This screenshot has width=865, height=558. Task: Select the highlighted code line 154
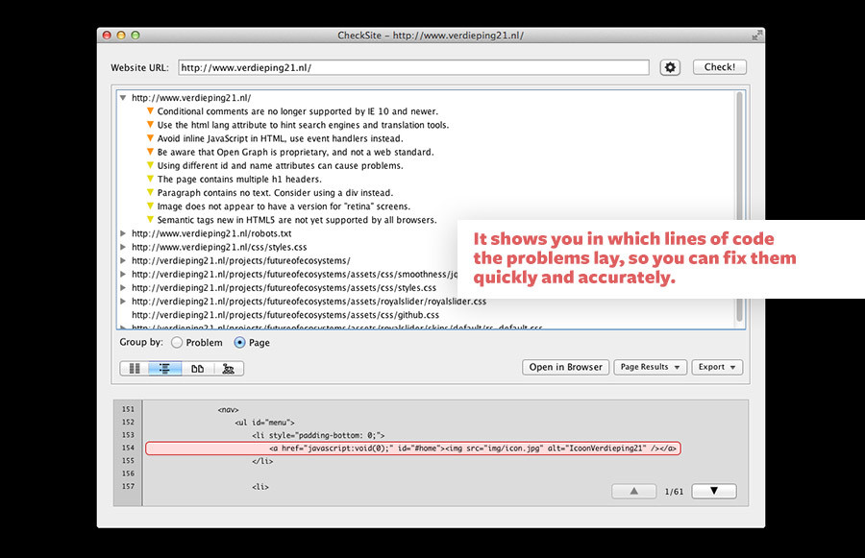(x=413, y=449)
